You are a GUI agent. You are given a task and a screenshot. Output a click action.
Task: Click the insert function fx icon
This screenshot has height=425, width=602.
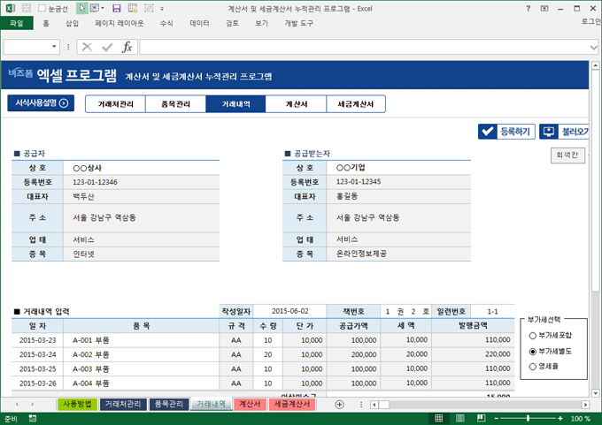click(127, 47)
